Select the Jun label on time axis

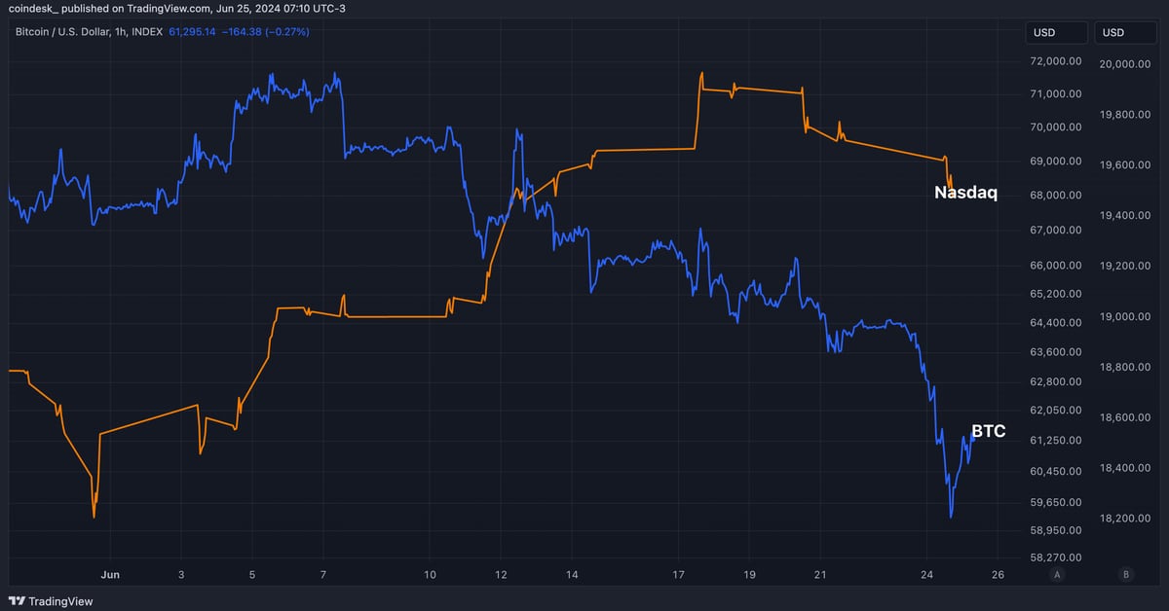tap(109, 574)
